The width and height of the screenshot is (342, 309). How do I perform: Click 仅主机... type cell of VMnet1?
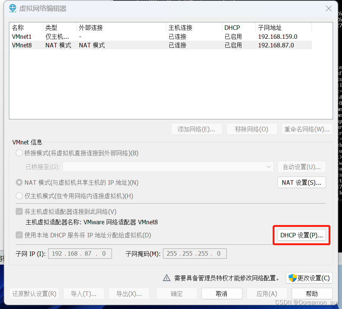(x=57, y=37)
